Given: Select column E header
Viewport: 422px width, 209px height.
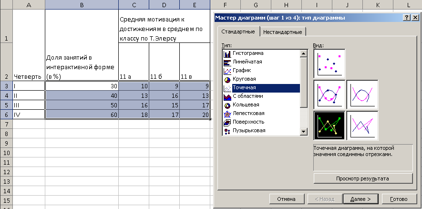Looking at the screenshot, I should tap(195, 5).
